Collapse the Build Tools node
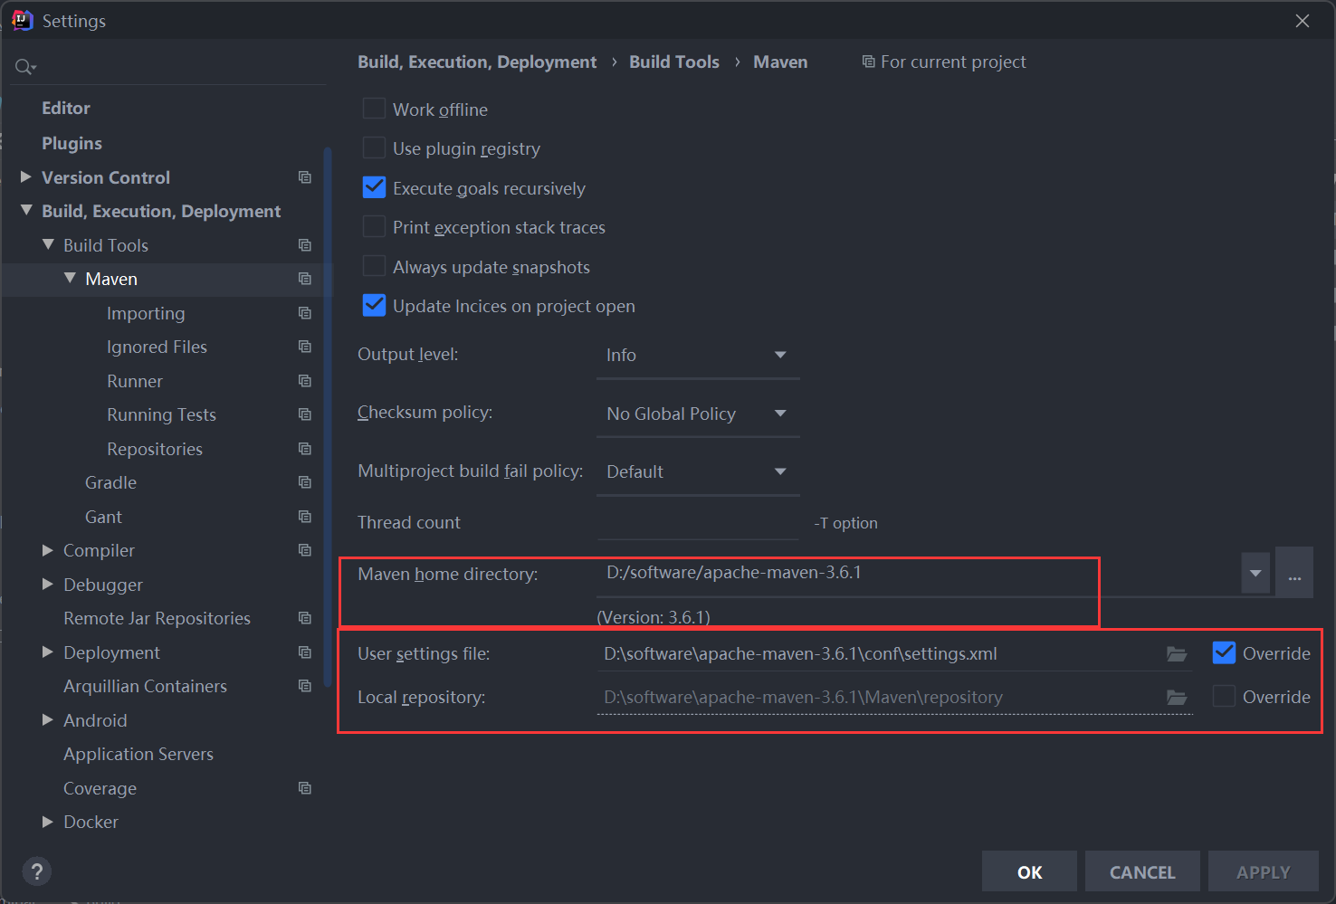Viewport: 1336px width, 904px height. 48,244
